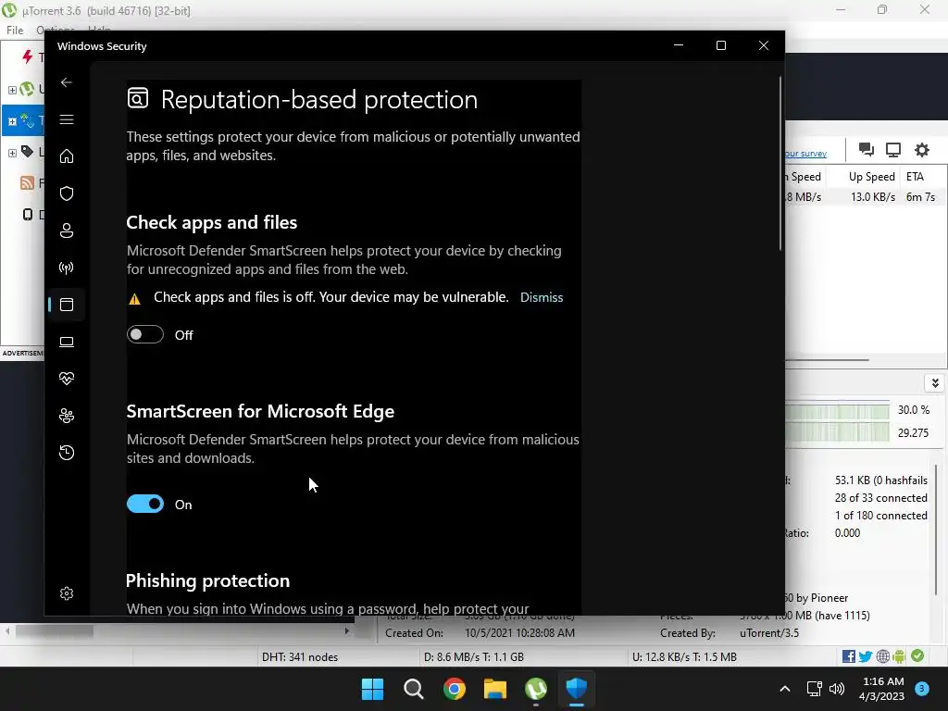Screen dimensions: 948x711
Task: Click the upload speed status bar entry
Action: click(x=684, y=657)
